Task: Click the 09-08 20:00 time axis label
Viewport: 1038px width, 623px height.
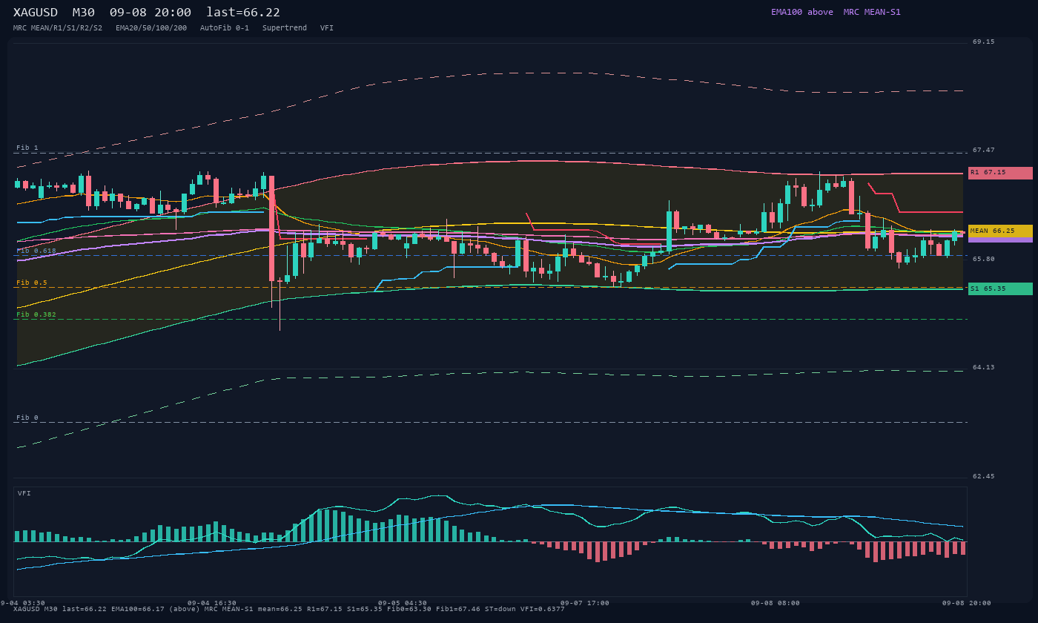Action: pyautogui.click(x=966, y=603)
